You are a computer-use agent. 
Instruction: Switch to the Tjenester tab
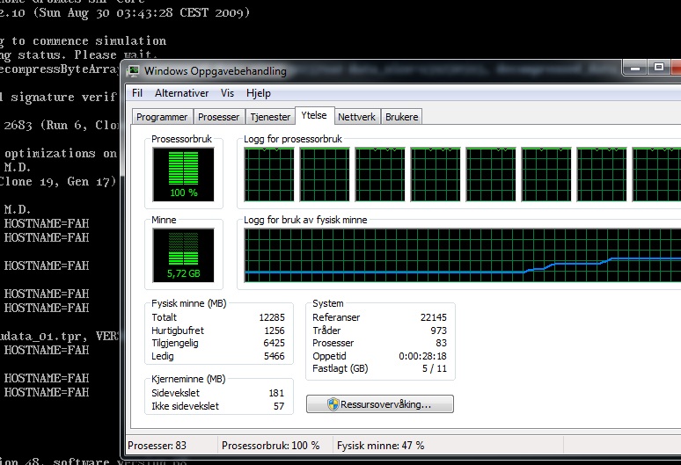tap(270, 117)
